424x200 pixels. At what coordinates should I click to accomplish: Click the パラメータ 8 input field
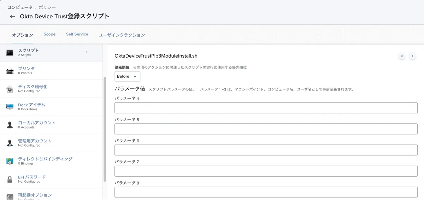tap(266, 193)
